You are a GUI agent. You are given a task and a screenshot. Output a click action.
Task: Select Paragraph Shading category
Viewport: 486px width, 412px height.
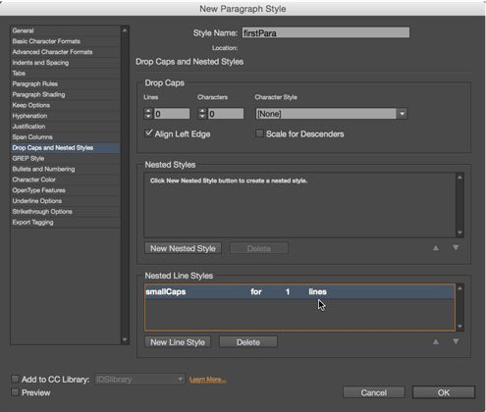pyautogui.click(x=66, y=94)
